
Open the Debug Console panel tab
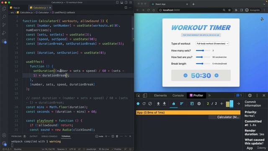point(49,136)
